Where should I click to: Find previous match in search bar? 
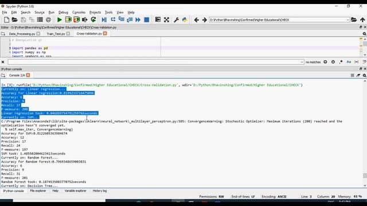point(325,62)
